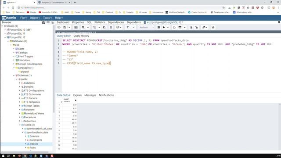Screen dimensions: 281x158
Task: Close the query tool panel
Action: coord(279,22)
